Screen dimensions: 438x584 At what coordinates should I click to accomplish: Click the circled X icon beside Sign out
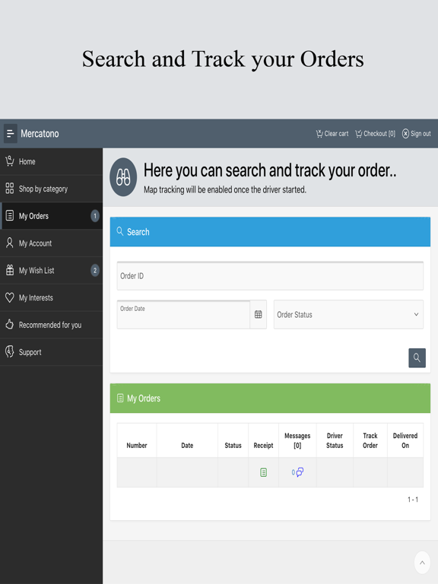pos(405,133)
